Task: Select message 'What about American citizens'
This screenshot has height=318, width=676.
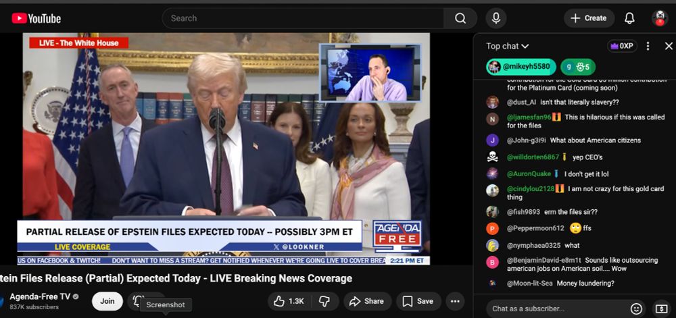Action: 595,140
